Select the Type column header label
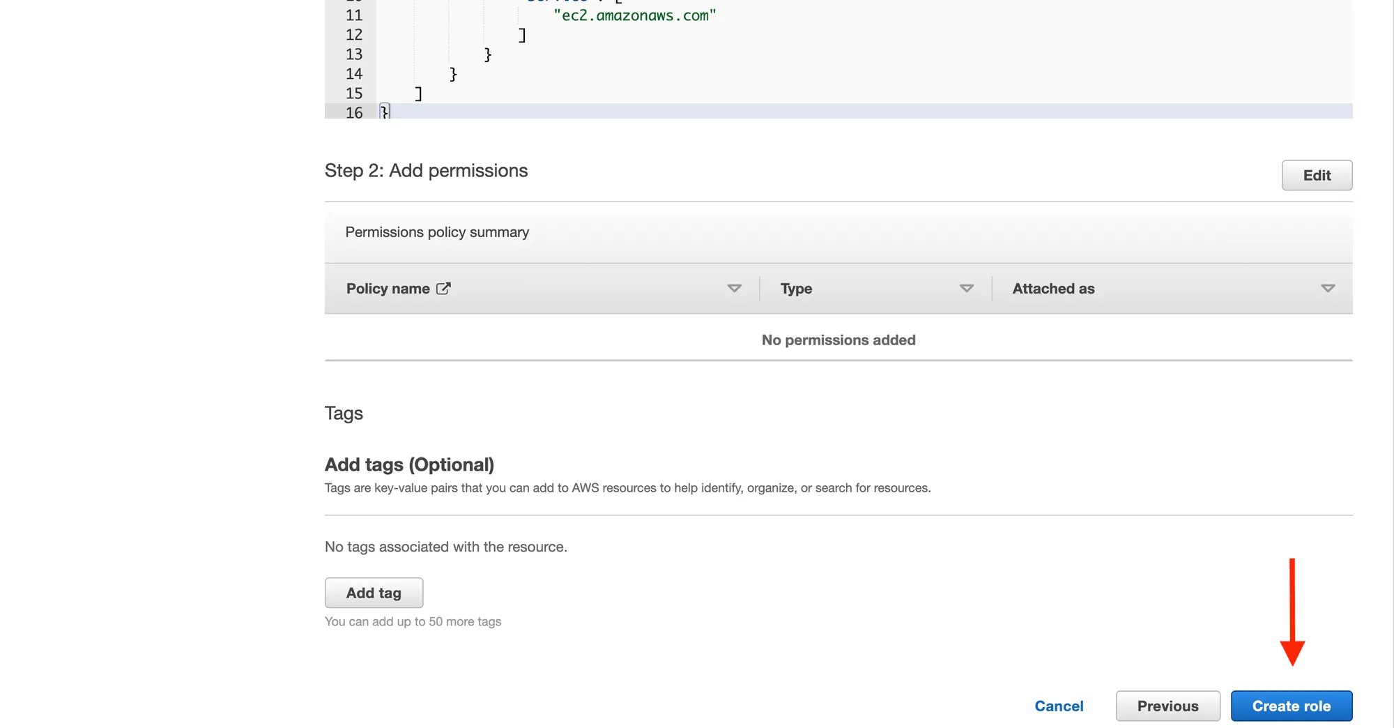The height and width of the screenshot is (728, 1394). [796, 289]
